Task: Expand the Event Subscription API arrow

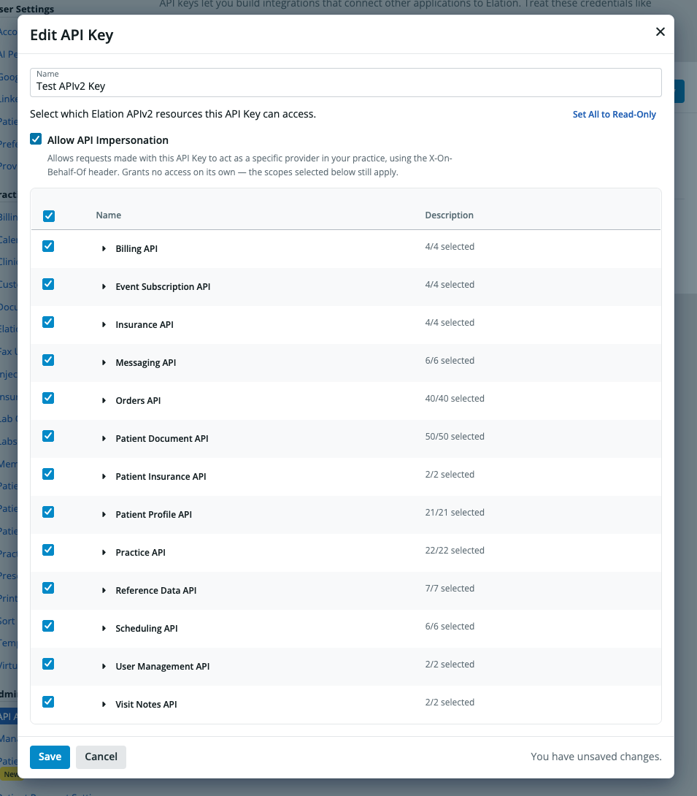Action: click(x=104, y=287)
